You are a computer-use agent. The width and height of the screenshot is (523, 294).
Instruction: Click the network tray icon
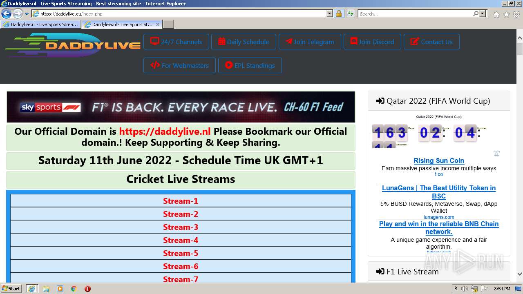(474, 289)
